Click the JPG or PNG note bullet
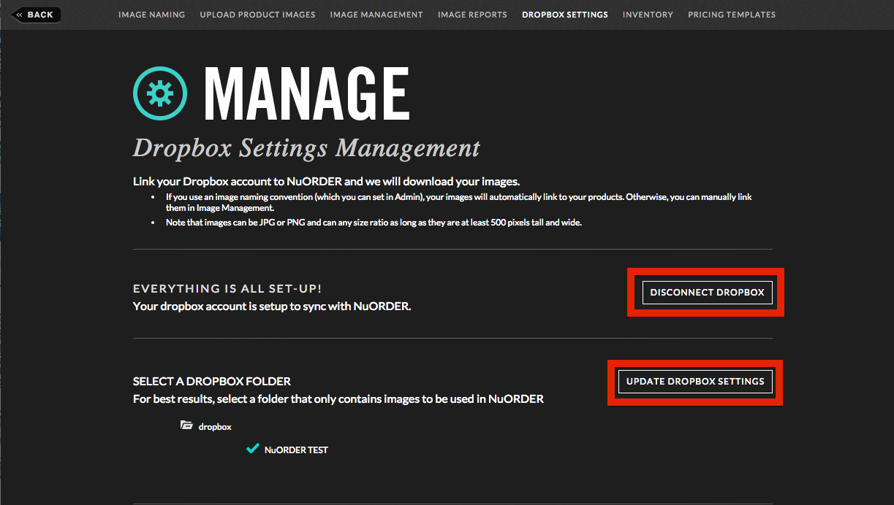 click(374, 223)
